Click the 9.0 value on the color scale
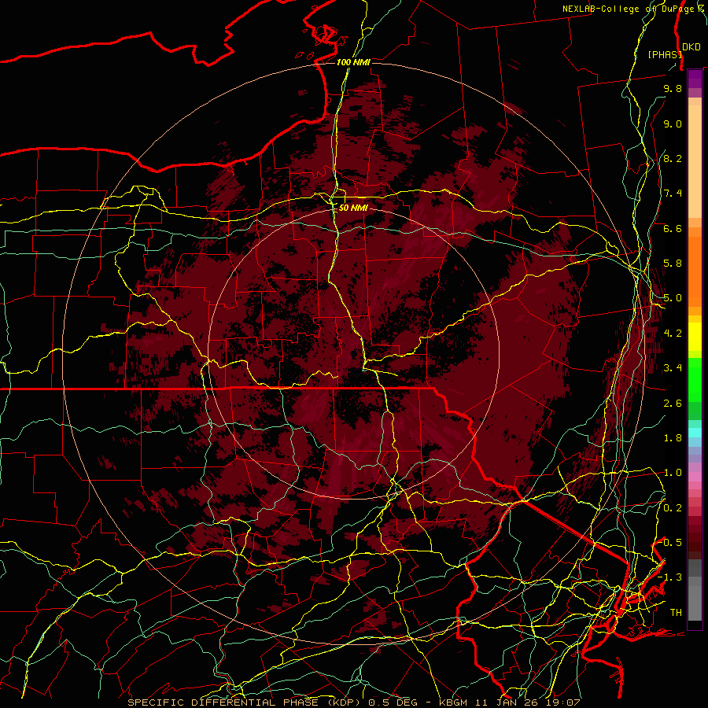Viewport: 708px width, 708px height. pyautogui.click(x=673, y=124)
